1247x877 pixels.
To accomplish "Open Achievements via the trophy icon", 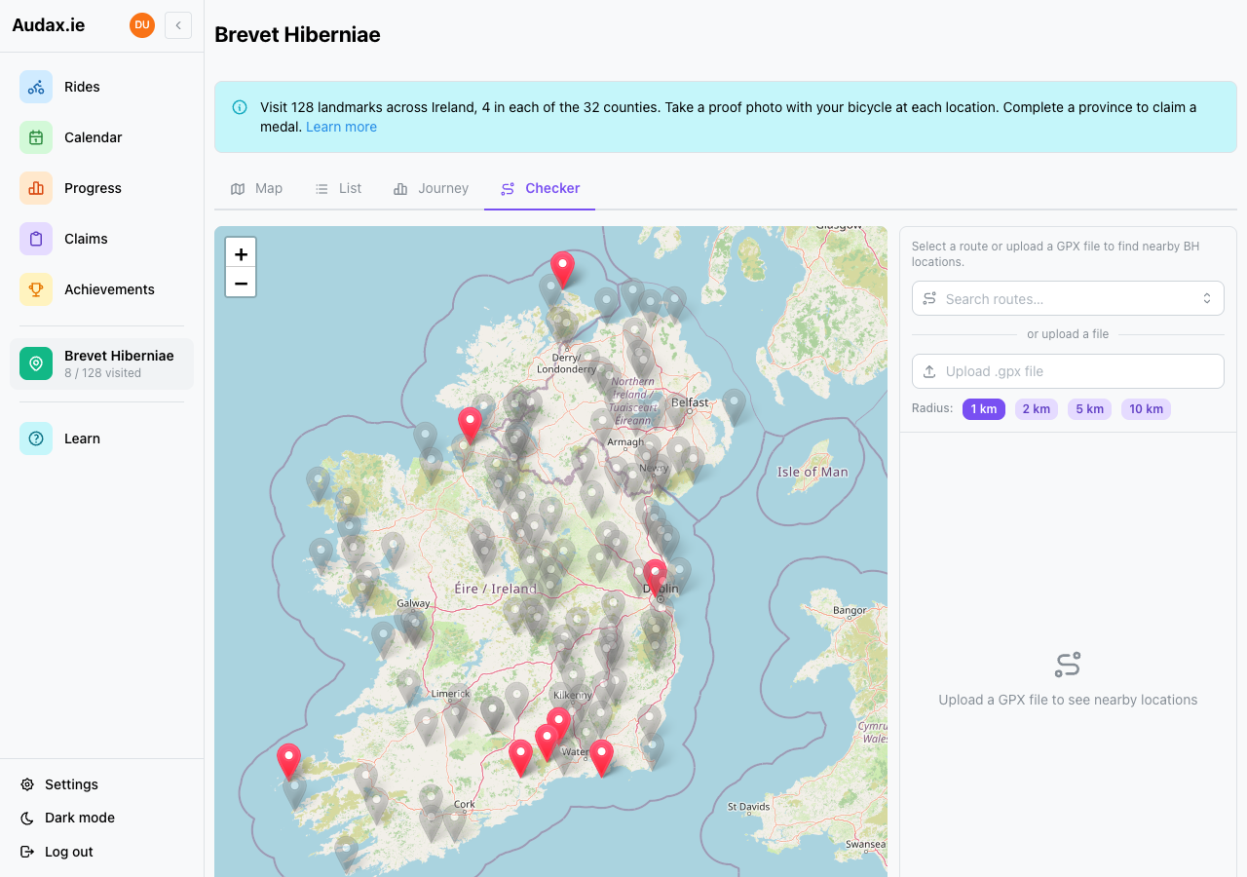I will pos(36,289).
